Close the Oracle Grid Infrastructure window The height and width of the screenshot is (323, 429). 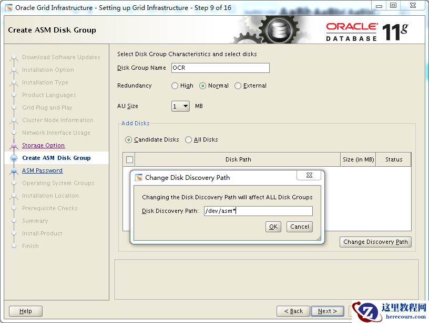[413, 5]
